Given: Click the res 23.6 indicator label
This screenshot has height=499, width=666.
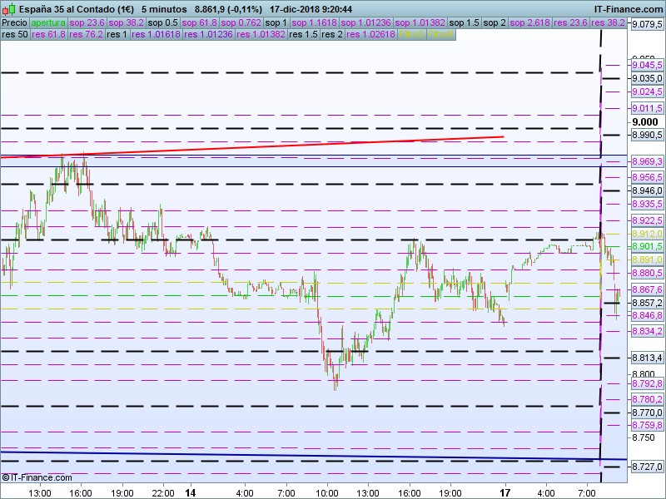Looking at the screenshot, I should [570, 23].
